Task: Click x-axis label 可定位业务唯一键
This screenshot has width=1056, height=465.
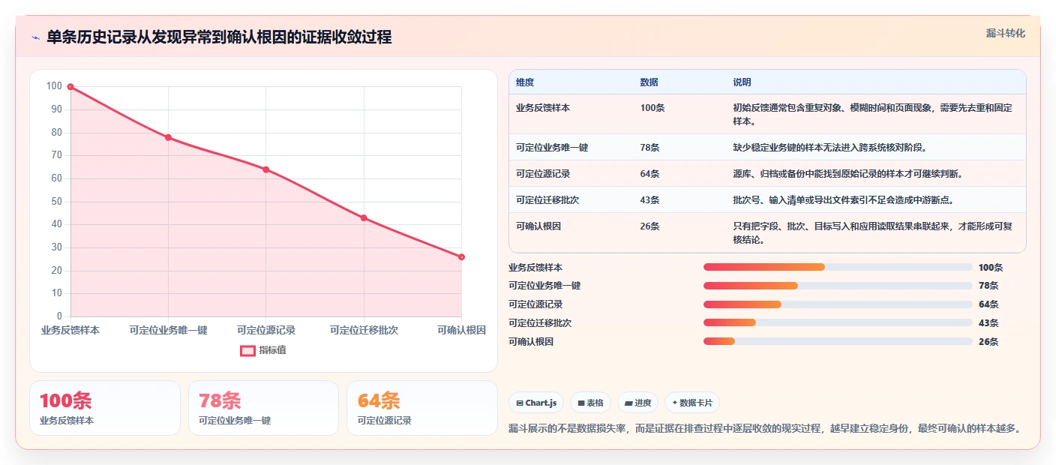Action: tap(168, 330)
